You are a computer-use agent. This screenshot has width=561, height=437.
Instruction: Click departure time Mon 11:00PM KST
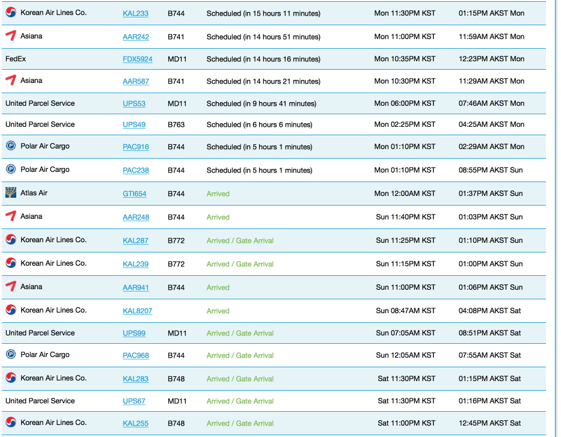point(405,37)
